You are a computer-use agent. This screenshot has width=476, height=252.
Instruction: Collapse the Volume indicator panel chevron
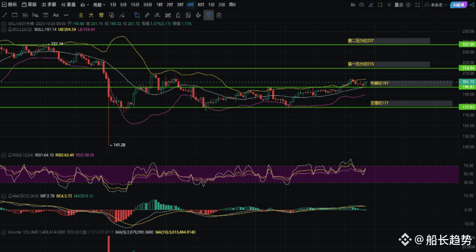coord(4,232)
